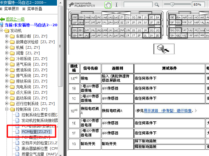Image resolution: width=209 pixels, height=156 pixels.
Task: Open 控制系统位置索引图 document
Action: coord(40,115)
